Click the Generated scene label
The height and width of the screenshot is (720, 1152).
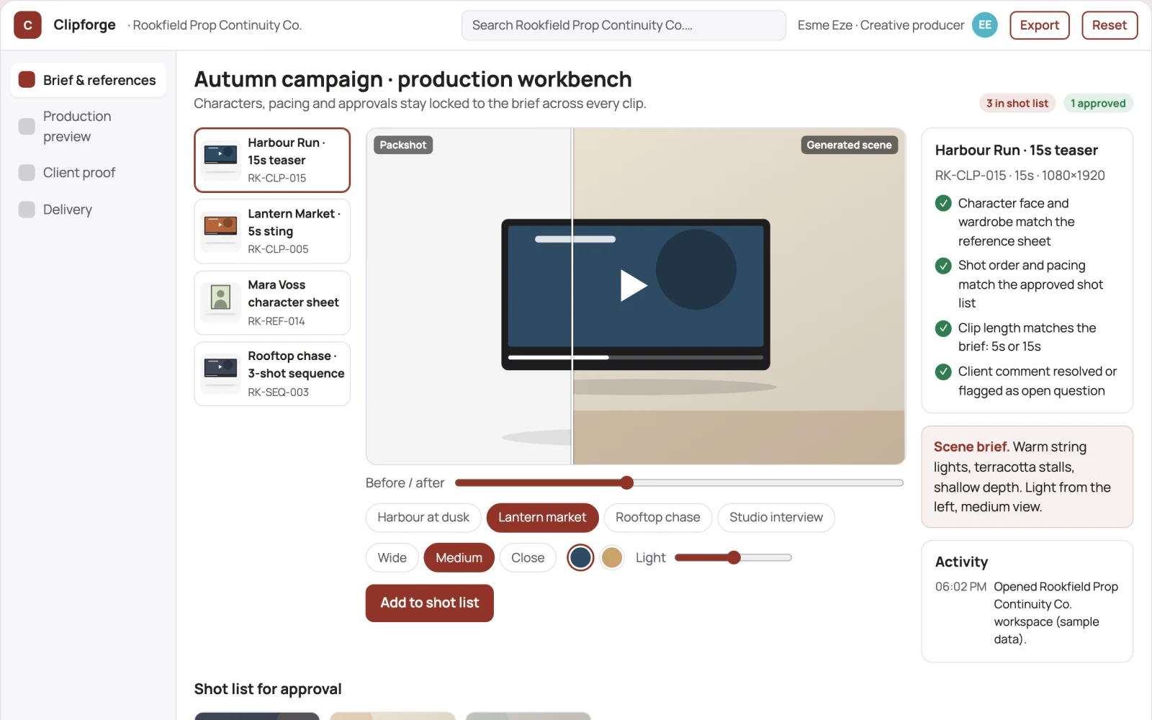[849, 145]
